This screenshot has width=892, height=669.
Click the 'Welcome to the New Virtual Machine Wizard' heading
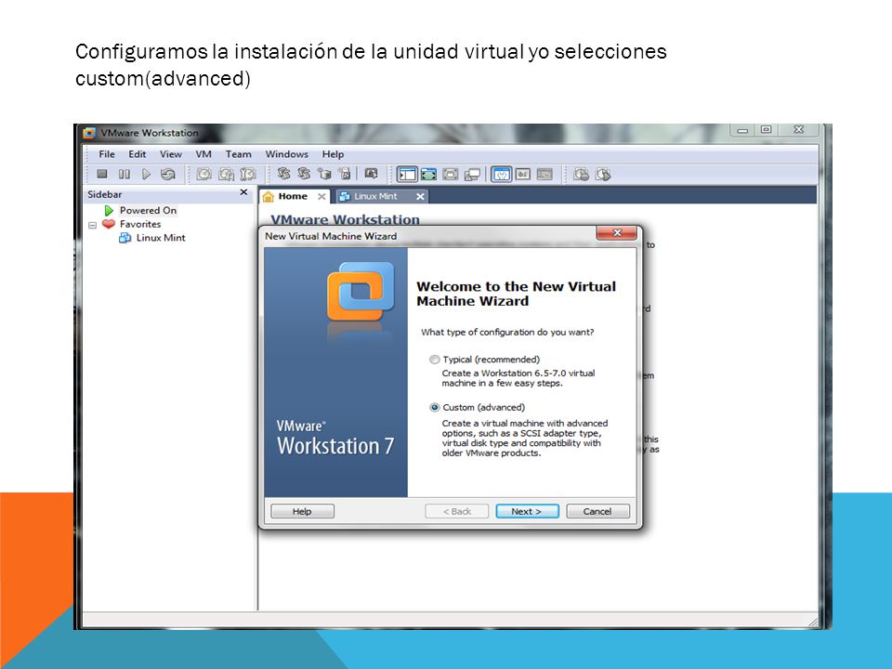point(516,294)
